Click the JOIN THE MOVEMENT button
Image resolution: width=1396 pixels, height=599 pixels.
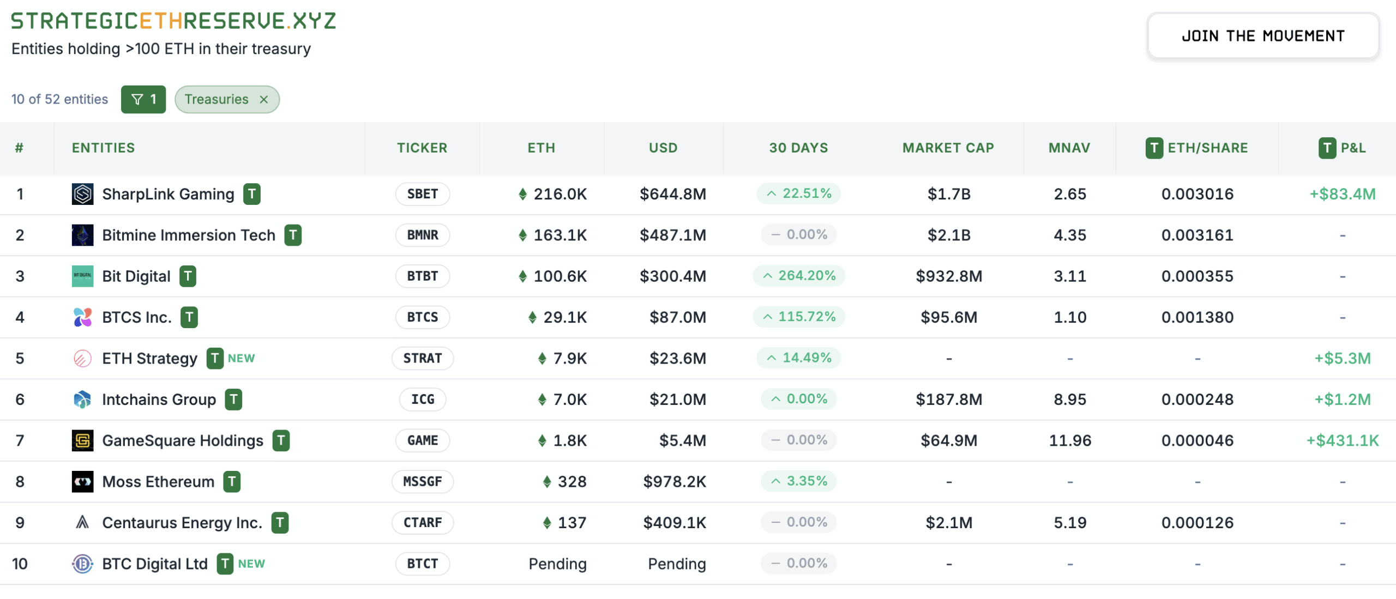(x=1263, y=36)
